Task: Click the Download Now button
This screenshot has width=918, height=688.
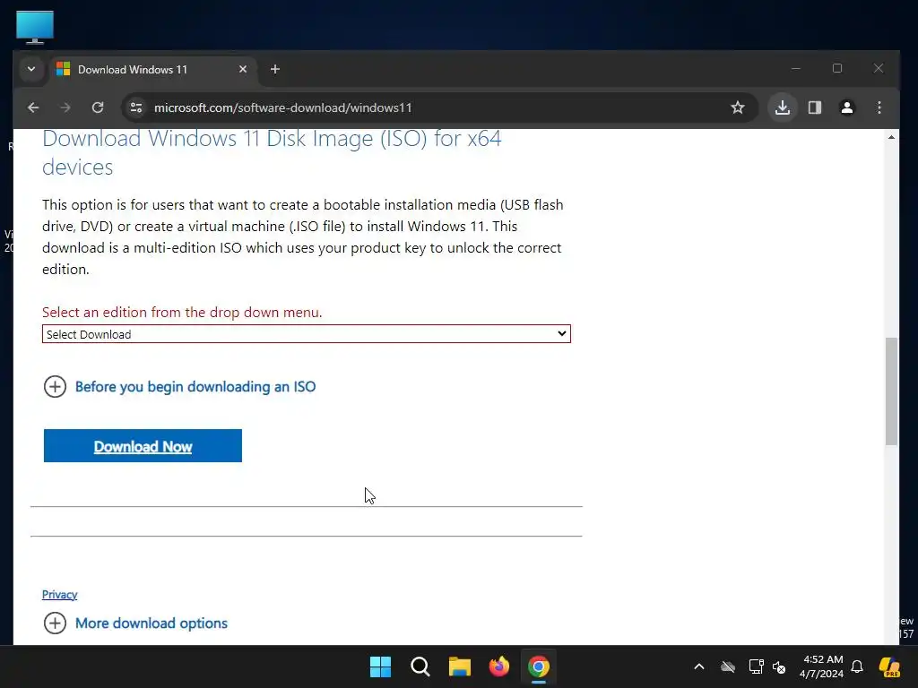Action: pos(143,446)
